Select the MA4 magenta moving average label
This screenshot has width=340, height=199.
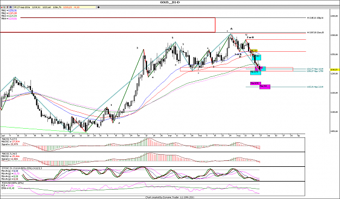9,19
